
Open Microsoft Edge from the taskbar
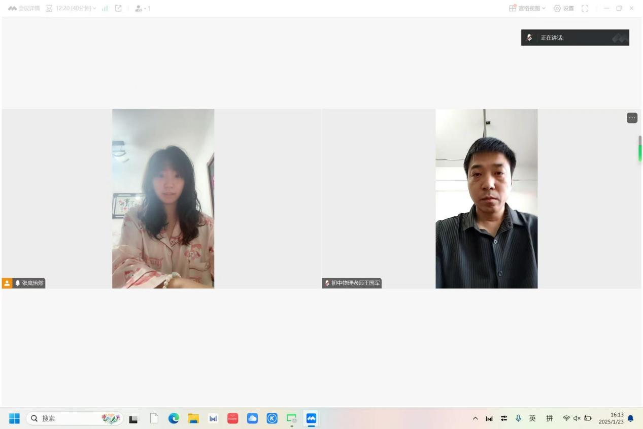(174, 418)
